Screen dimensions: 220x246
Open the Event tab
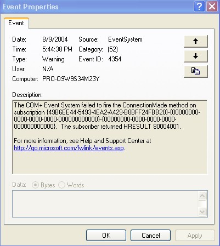coord(16,23)
